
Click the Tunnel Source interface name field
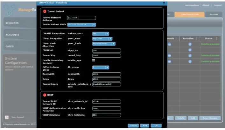coord(107,84)
